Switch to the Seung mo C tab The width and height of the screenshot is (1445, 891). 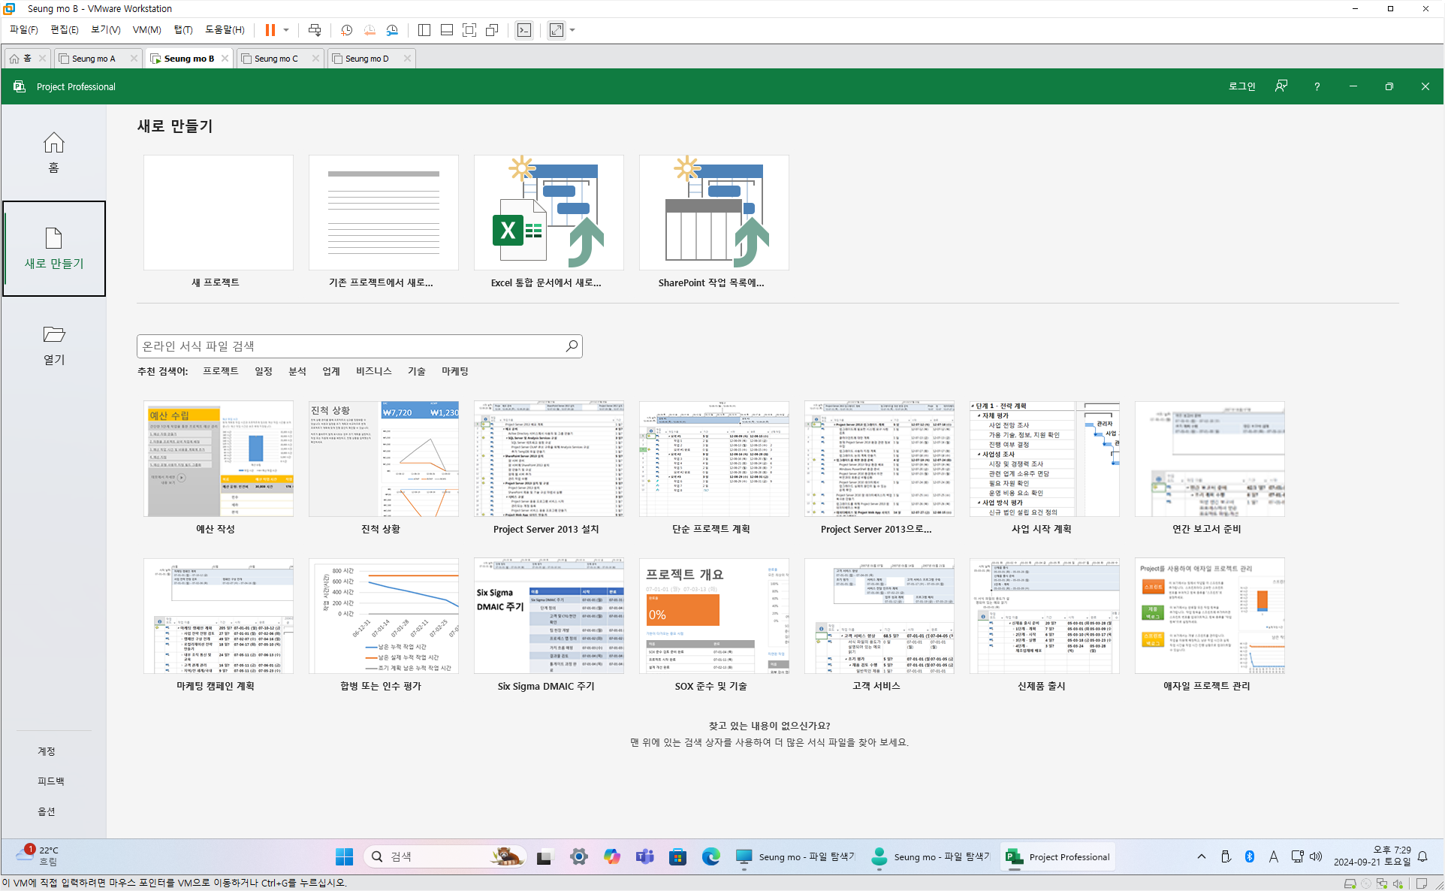click(x=276, y=59)
